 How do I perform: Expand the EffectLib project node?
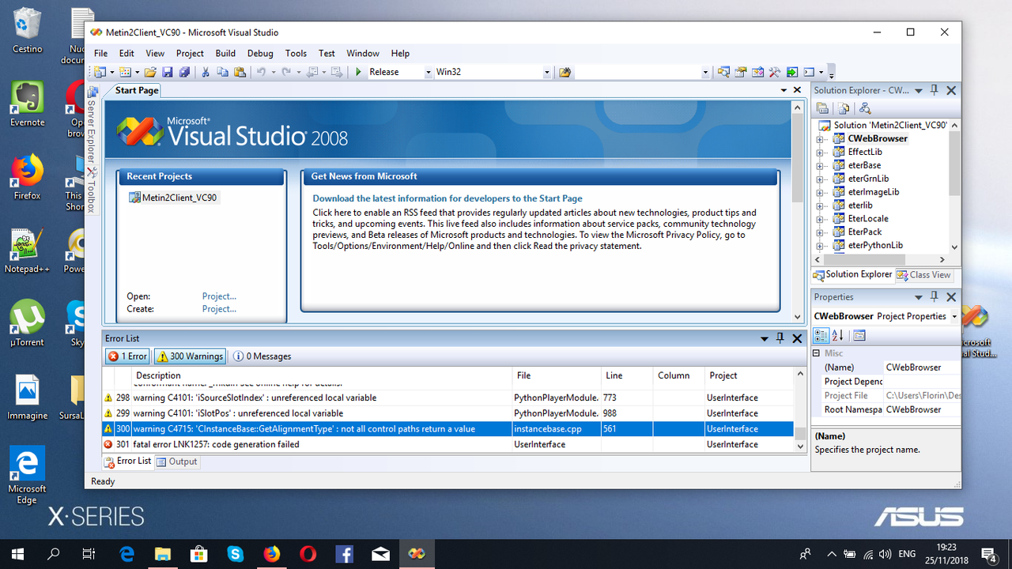(820, 152)
